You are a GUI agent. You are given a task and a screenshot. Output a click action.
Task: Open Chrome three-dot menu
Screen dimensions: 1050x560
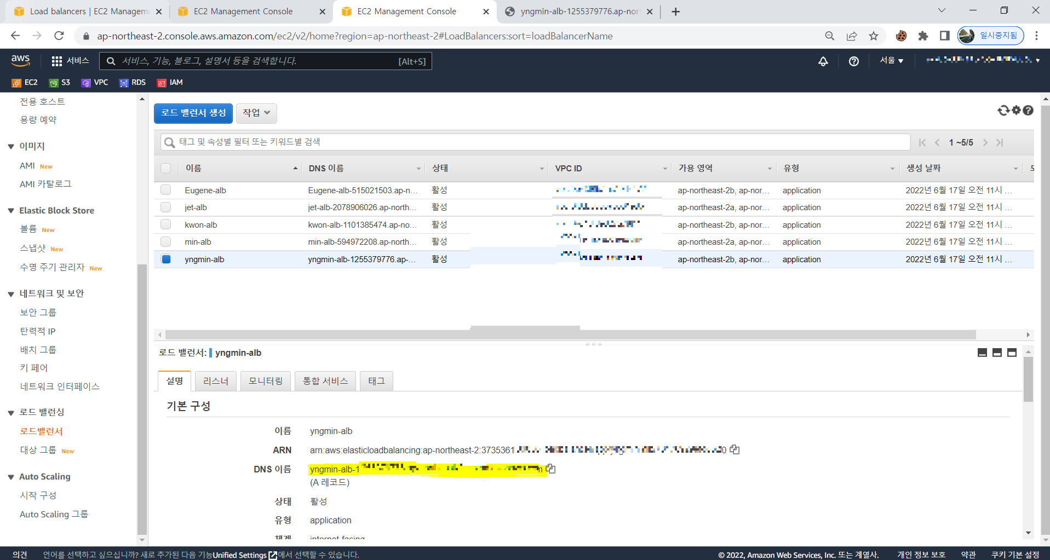pos(1036,36)
